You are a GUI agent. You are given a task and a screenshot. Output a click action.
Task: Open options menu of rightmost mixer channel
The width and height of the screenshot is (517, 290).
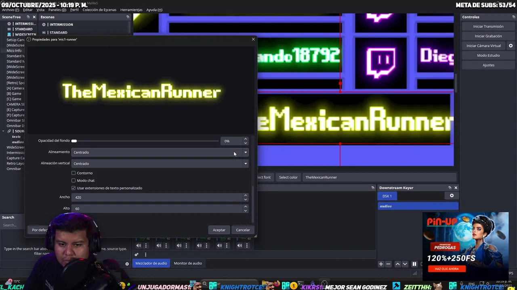(247, 245)
